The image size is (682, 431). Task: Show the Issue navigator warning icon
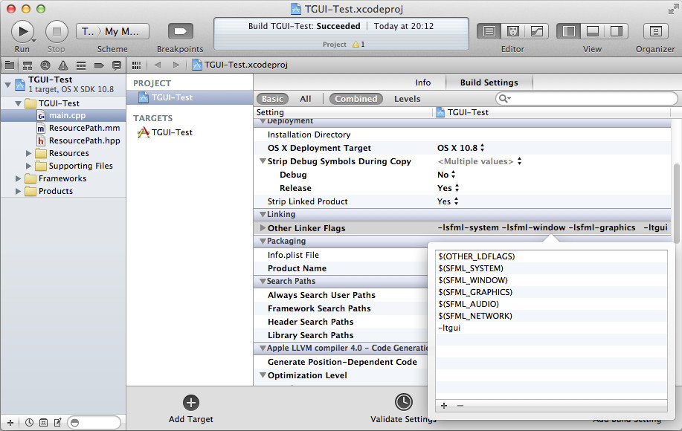pos(63,65)
